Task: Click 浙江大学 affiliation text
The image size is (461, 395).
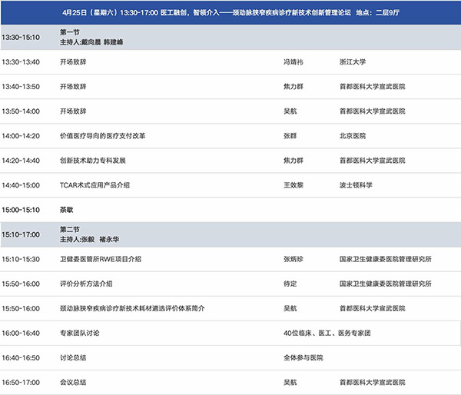Action: click(356, 62)
